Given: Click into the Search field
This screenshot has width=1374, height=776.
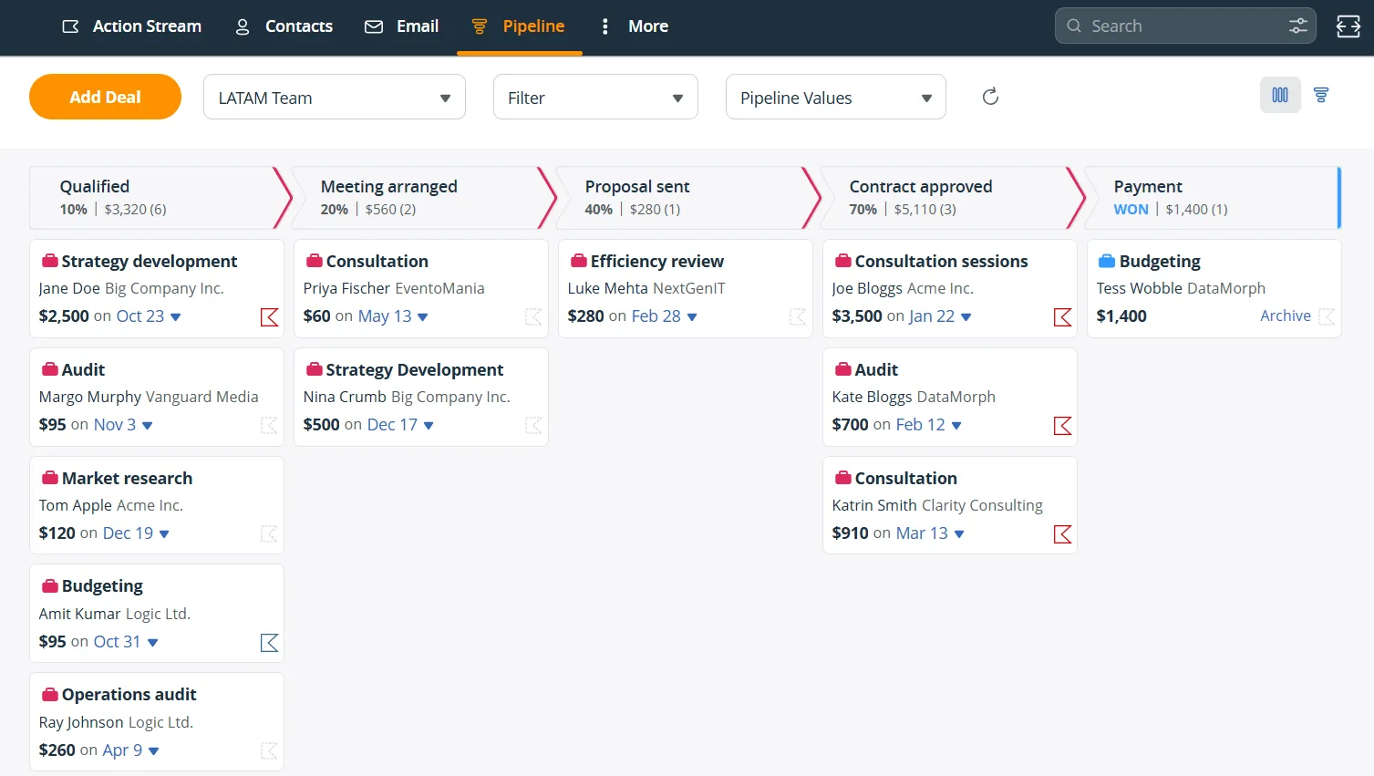Looking at the screenshot, I should tap(1185, 26).
